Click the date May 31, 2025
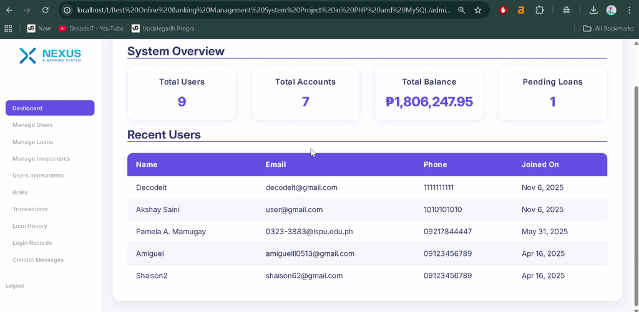639x312 pixels. coord(544,232)
